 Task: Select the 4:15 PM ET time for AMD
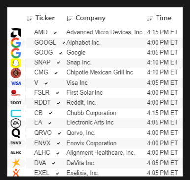pos(162,32)
